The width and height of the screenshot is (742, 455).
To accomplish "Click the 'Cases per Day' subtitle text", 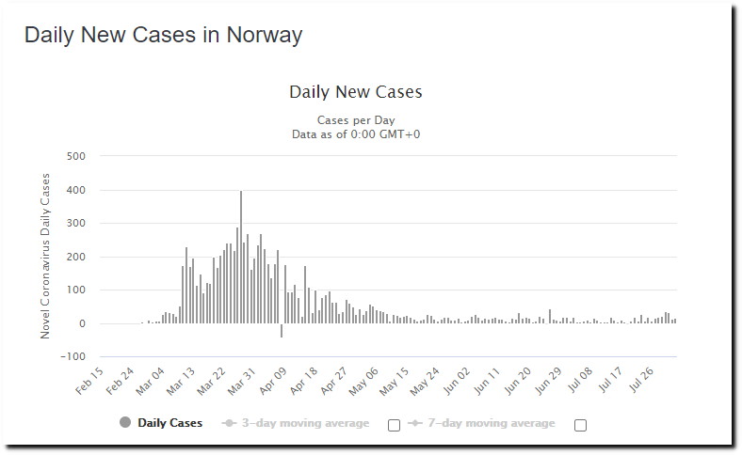I will pos(355,120).
